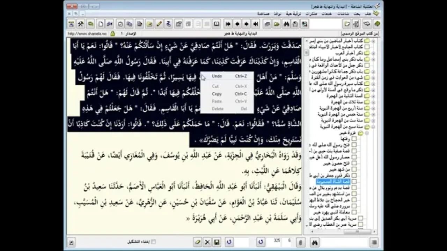Select tree item قصة الشاة المسمومة
Screen dimensions: 447x251
[x=334, y=182]
